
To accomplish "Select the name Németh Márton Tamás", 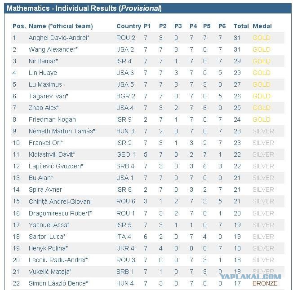I will [x=62, y=131].
